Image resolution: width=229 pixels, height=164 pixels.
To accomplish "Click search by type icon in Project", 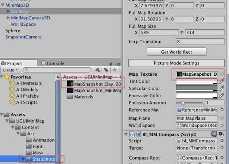I will pos(98,70).
